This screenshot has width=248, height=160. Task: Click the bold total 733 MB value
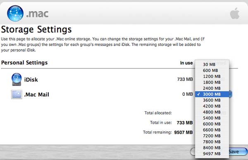(x=185, y=123)
